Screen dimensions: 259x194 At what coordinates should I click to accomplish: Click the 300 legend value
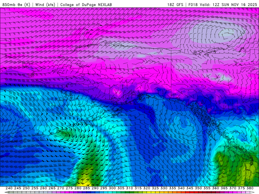coord(112,188)
